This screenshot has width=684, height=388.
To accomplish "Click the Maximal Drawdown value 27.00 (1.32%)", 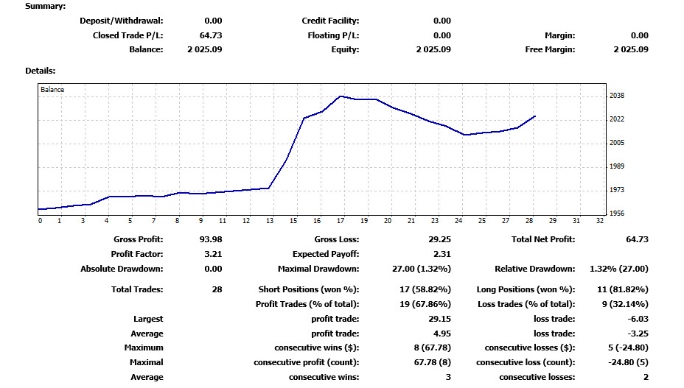I will 421,269.
